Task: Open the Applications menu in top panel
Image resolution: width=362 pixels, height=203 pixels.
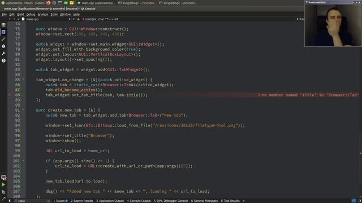Action: point(12,3)
